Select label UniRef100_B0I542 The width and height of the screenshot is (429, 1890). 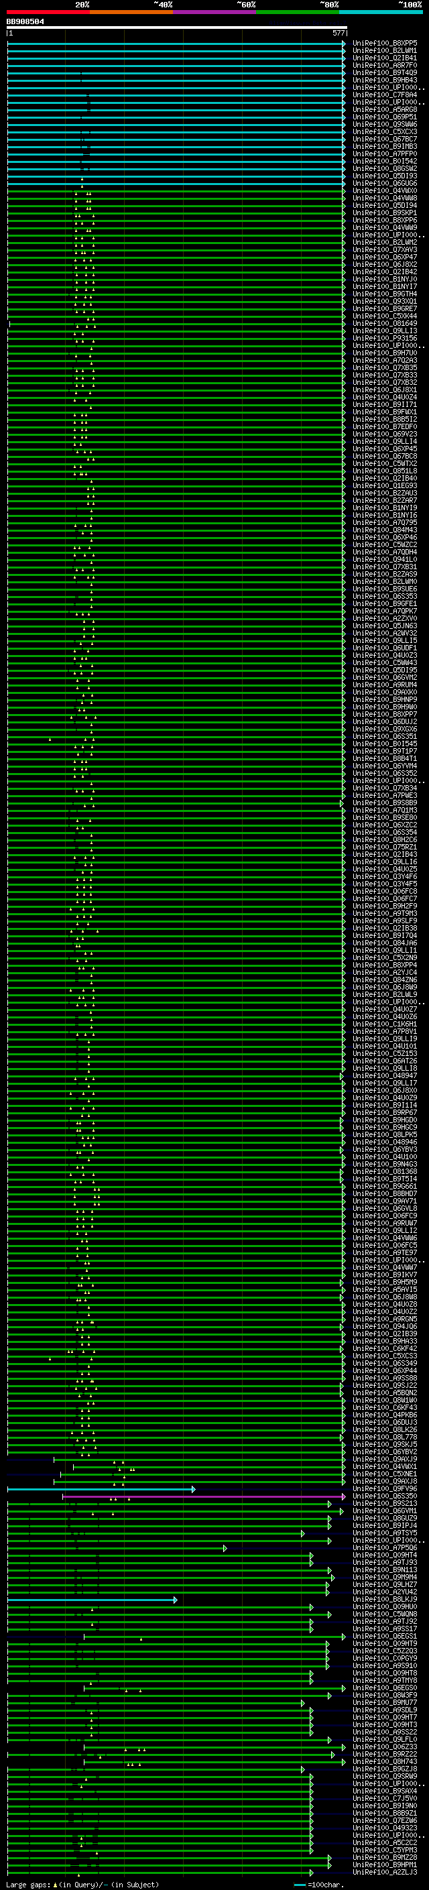[x=385, y=162]
